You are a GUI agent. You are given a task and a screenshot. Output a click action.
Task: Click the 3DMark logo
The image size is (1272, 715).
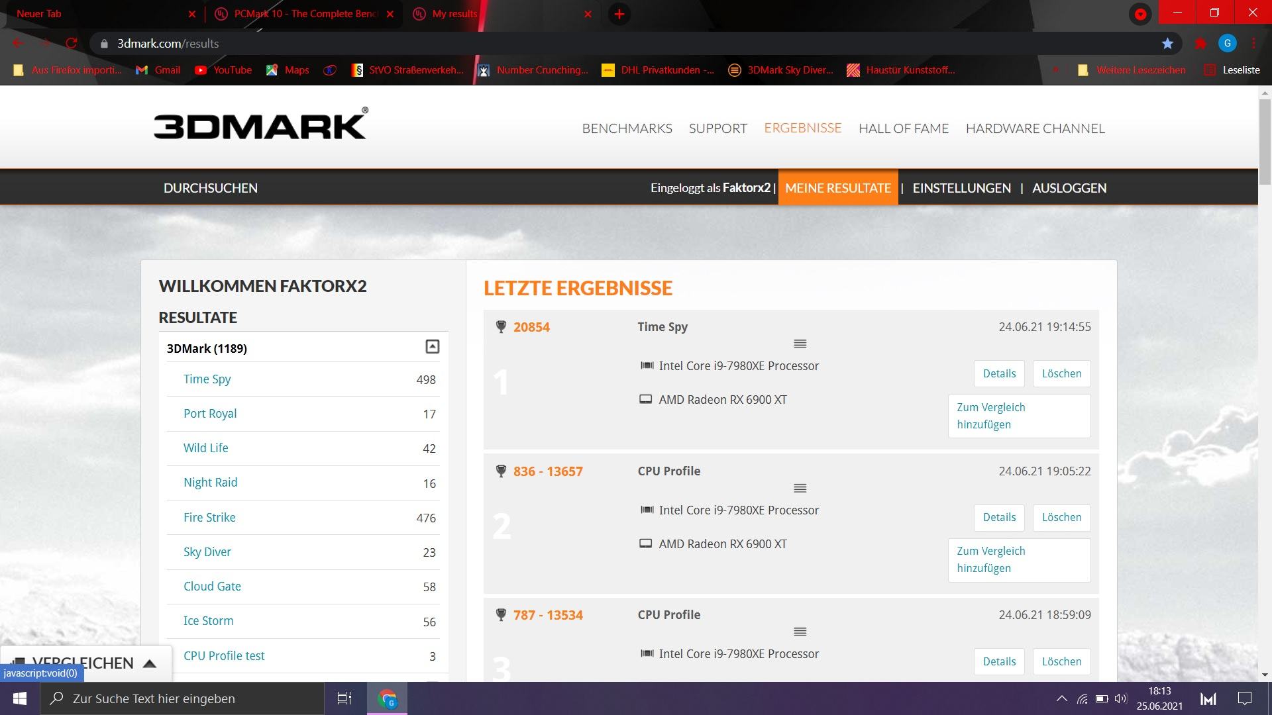click(260, 124)
